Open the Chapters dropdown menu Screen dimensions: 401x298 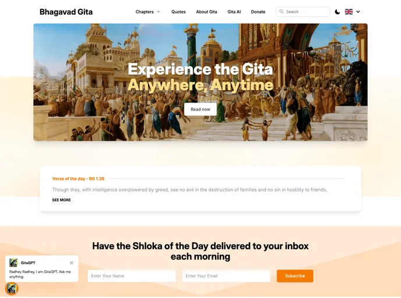click(148, 12)
